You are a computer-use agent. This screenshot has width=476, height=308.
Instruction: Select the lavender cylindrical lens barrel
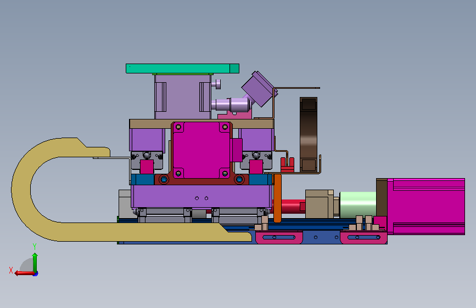click(232, 104)
